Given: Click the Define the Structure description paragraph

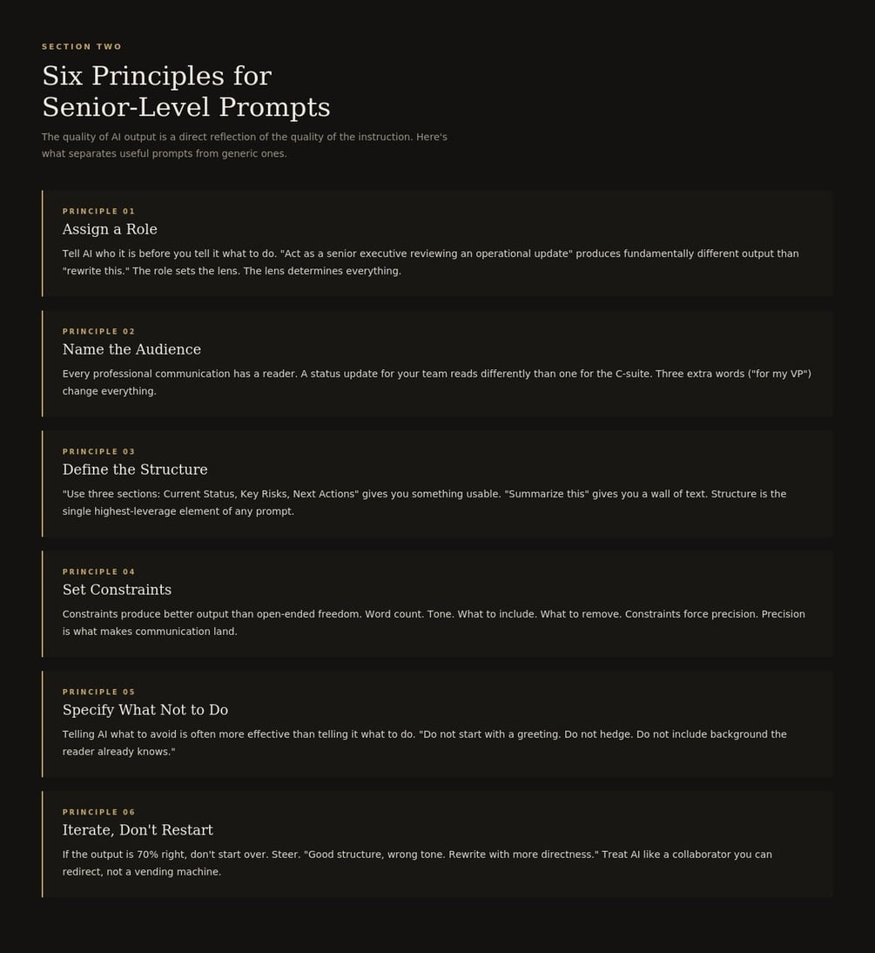Looking at the screenshot, I should 424,503.
